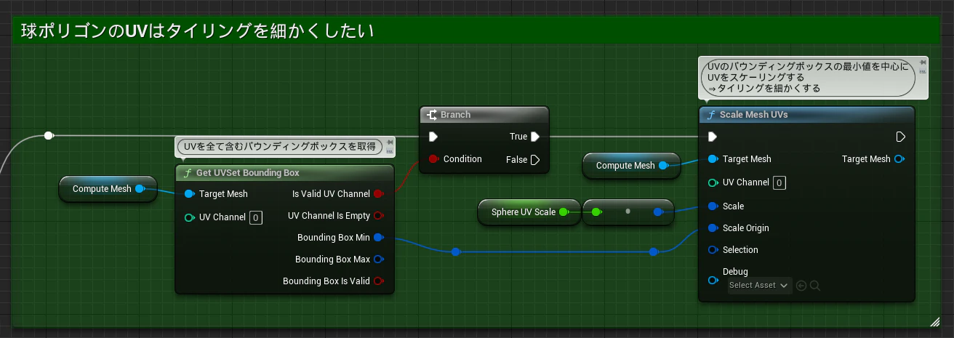The image size is (954, 338).
Task: Click Target Mesh input pin on Scale Mesh UVs
Action: pos(713,159)
